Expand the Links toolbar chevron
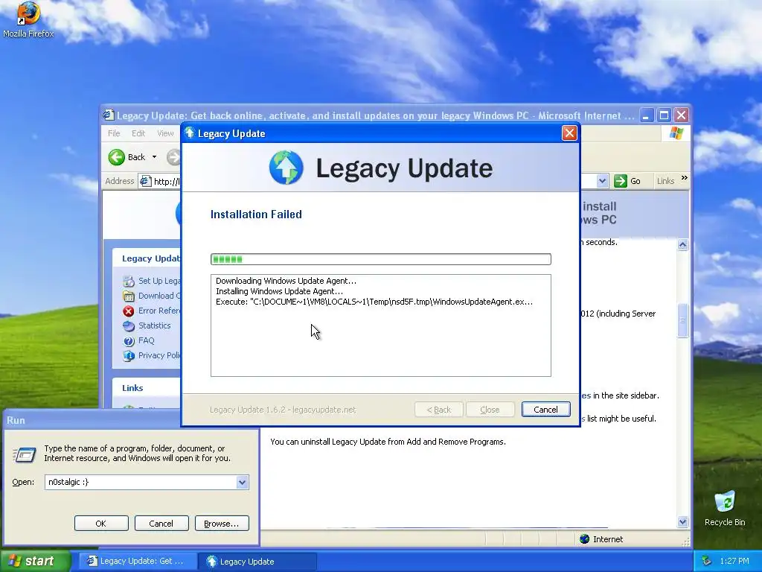 (685, 178)
